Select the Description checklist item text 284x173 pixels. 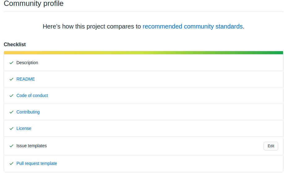click(x=27, y=63)
